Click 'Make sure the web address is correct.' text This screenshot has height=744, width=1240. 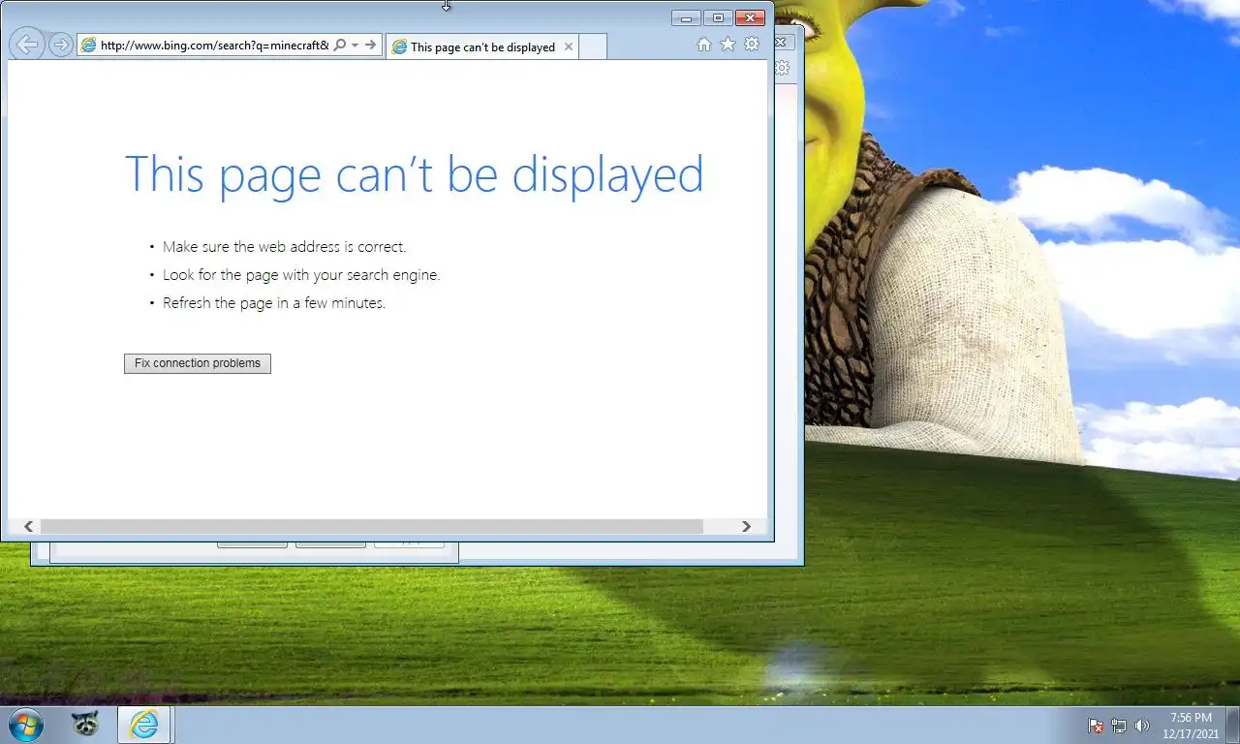click(284, 247)
